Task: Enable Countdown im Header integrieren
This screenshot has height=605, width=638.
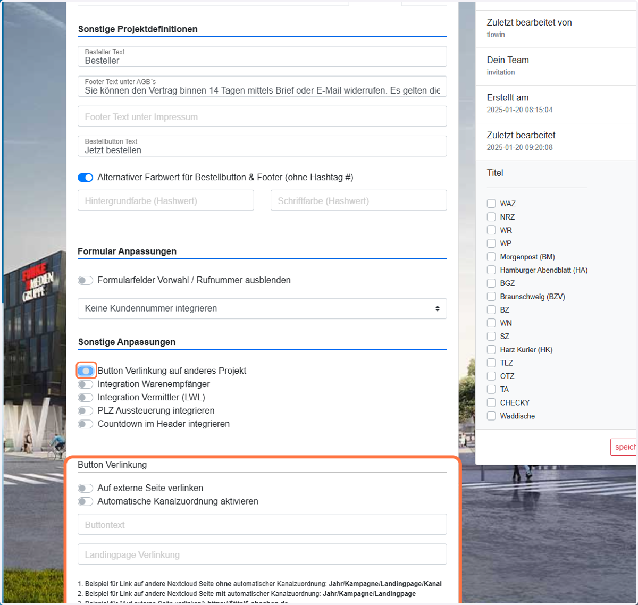Action: (85, 424)
